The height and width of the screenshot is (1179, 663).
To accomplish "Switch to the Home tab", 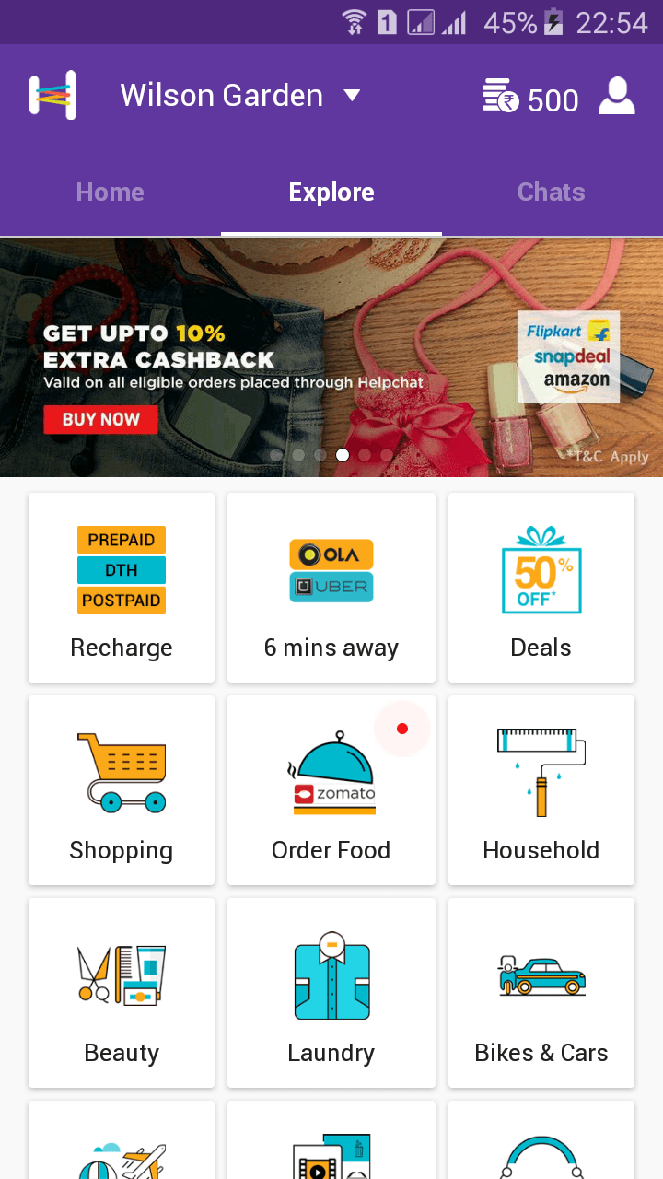I will click(110, 192).
